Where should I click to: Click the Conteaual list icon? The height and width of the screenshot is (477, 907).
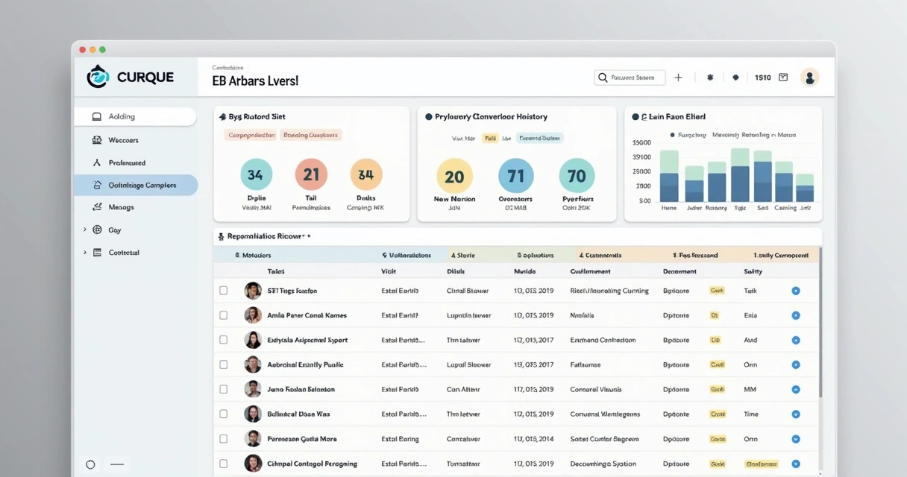[97, 252]
